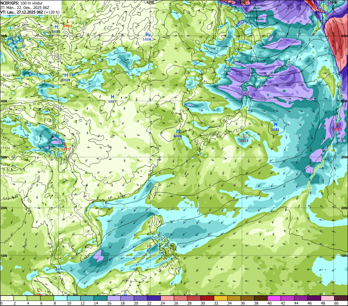Click the 160E longitude label
This screenshot has height=306, width=348.
334,2
